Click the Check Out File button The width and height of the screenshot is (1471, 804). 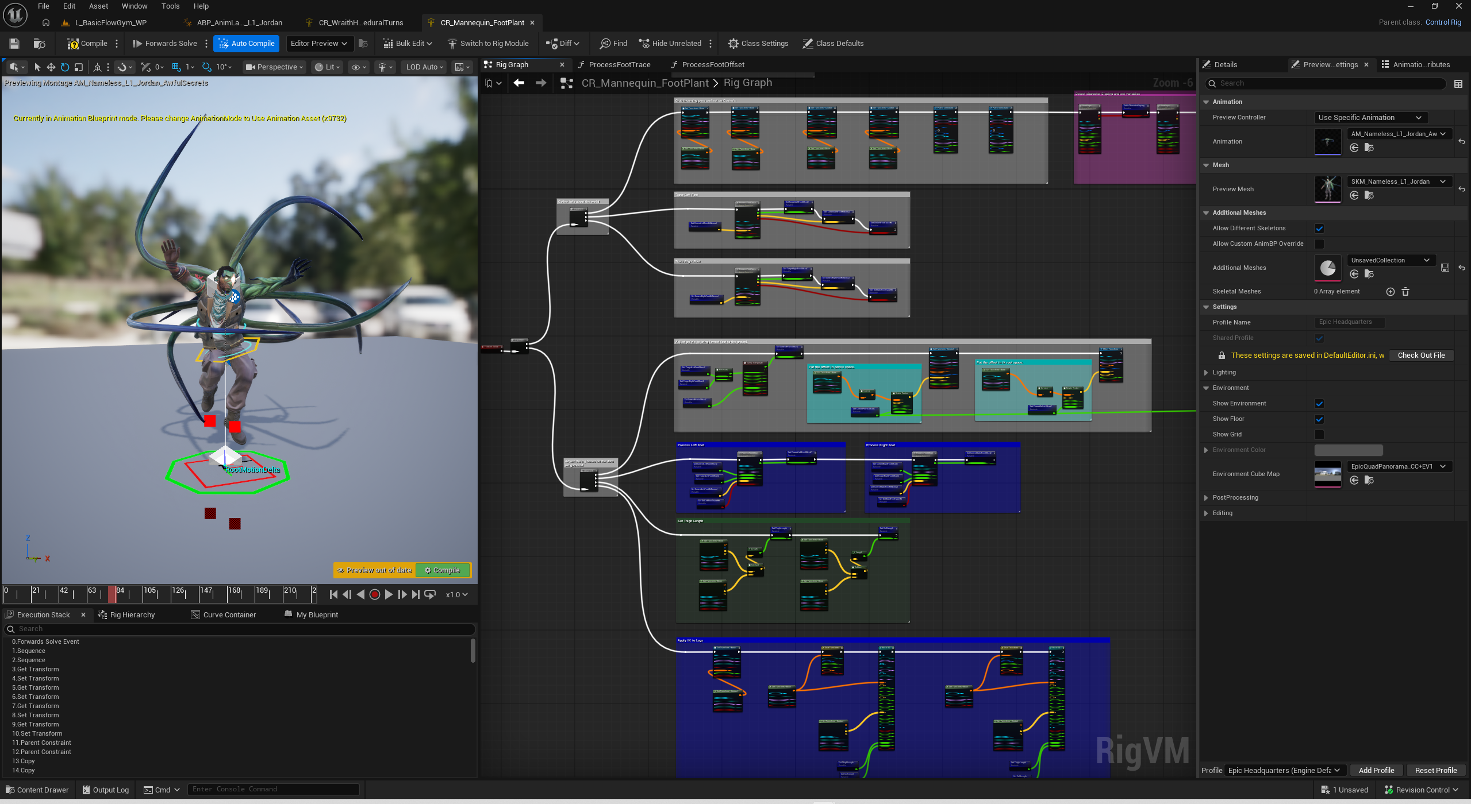click(1420, 355)
